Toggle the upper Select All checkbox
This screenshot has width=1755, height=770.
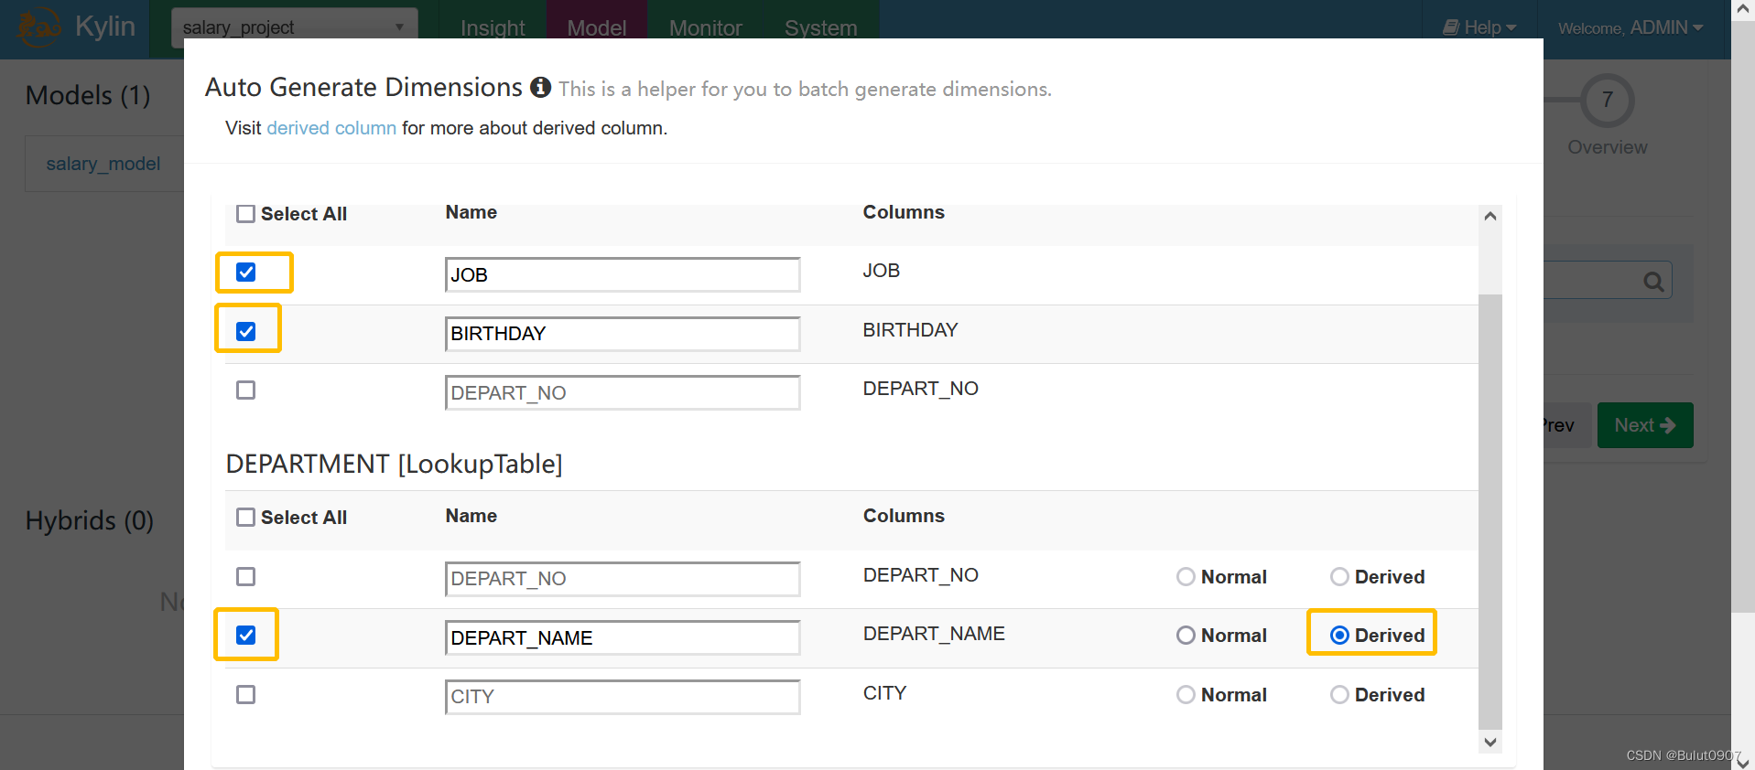click(x=246, y=214)
